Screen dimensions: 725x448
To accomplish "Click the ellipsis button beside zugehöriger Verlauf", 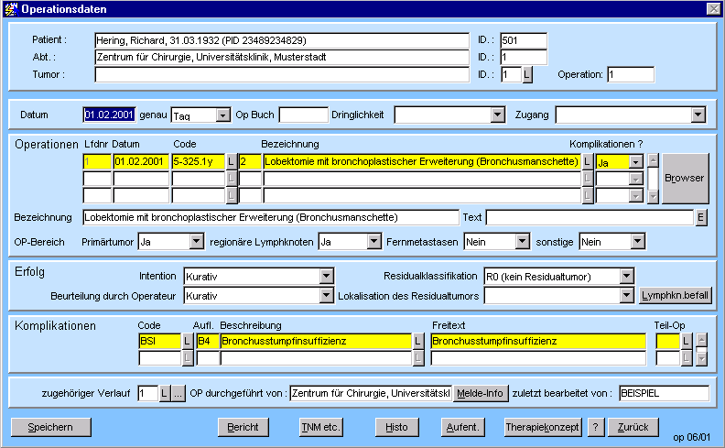I will click(x=178, y=393).
